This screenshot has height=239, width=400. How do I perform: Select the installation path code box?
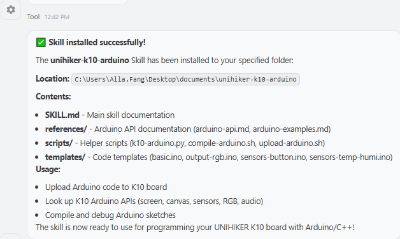185,79
